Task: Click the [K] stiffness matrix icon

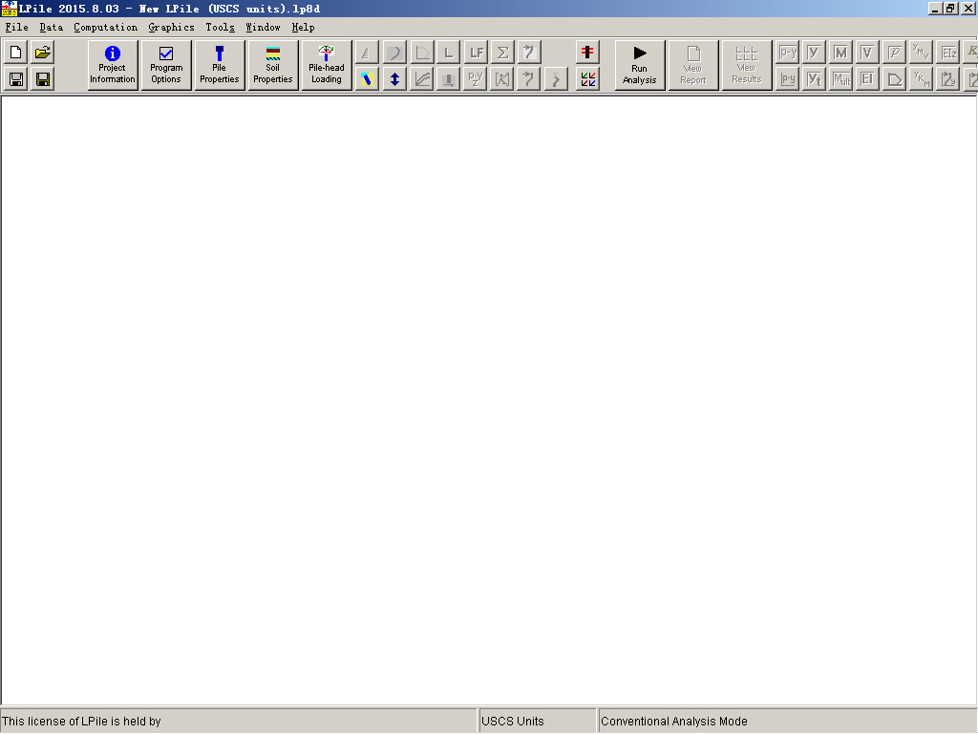Action: tap(502, 79)
